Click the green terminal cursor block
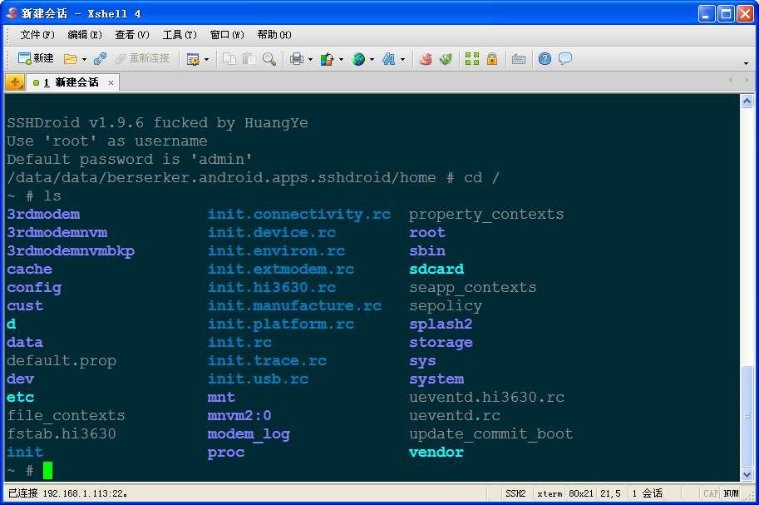759x505 pixels. coord(47,470)
